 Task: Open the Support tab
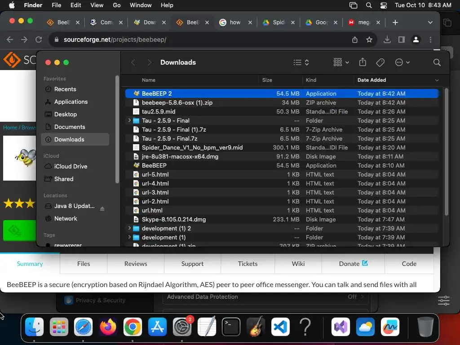192,264
